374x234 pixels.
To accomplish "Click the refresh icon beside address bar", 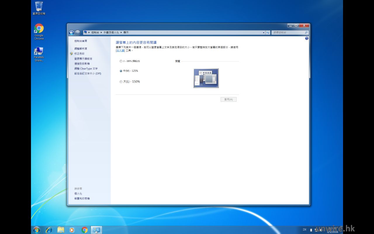I will click(268, 32).
